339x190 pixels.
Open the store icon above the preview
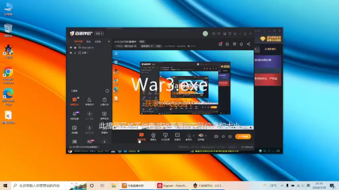pos(234,44)
